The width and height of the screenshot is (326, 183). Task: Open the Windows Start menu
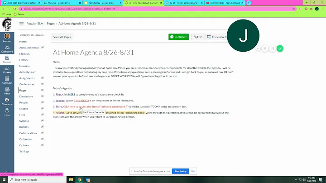point(4,180)
